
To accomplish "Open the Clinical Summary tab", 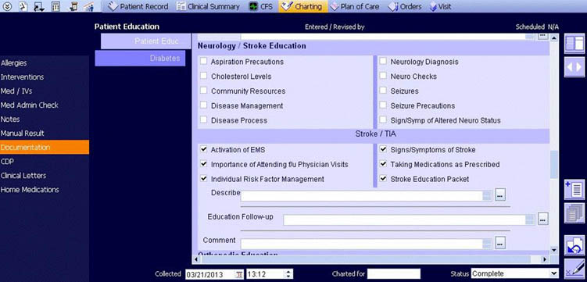I will point(209,6).
